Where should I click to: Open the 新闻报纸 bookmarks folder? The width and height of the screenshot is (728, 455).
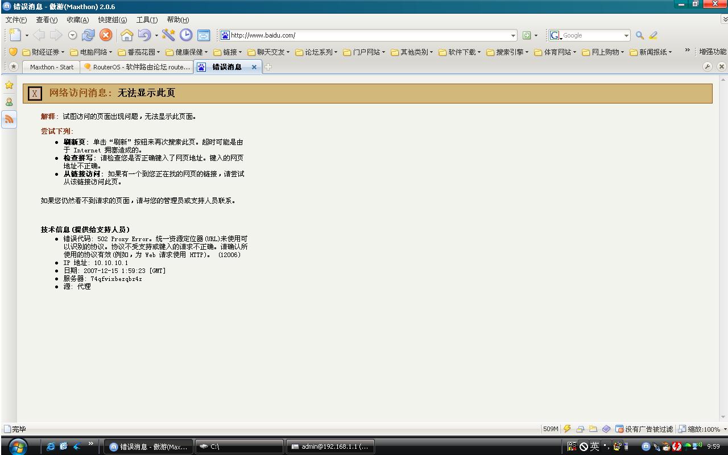click(x=651, y=52)
